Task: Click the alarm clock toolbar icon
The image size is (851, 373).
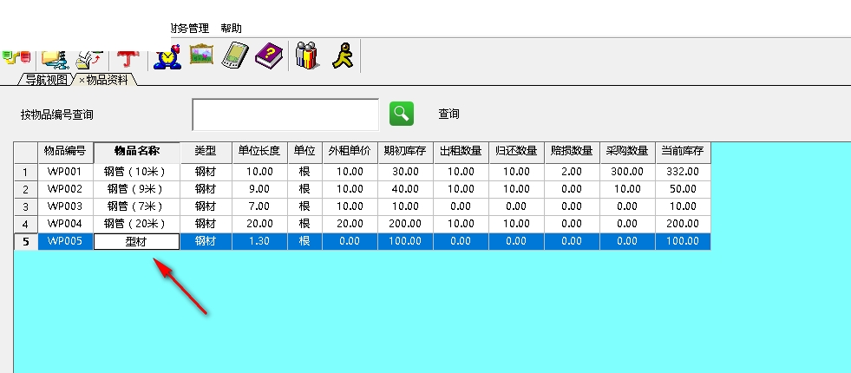Action: click(x=166, y=56)
